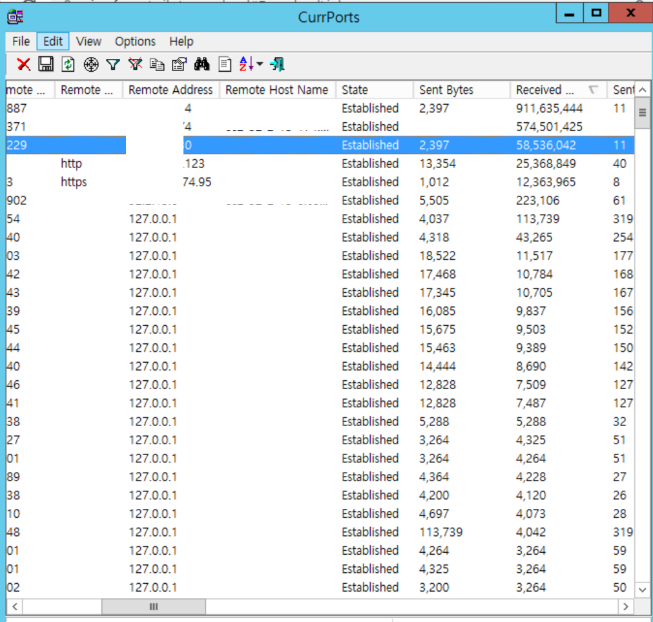Click sent bytes value 4,037
653x622 pixels.
point(434,219)
